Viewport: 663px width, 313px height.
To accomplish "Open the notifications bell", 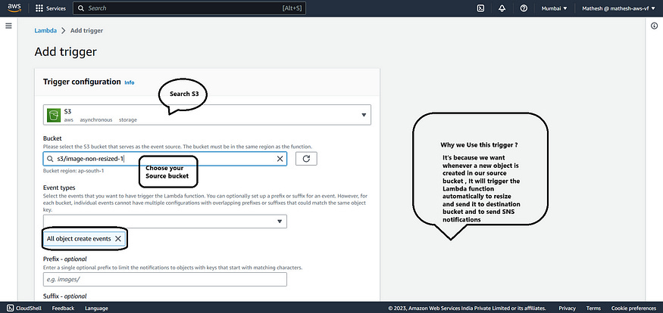I will (x=502, y=8).
